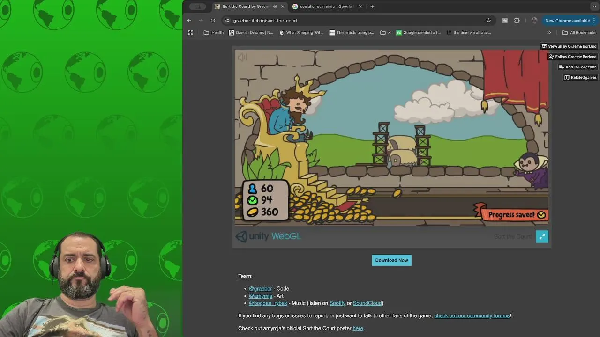
Task: Mute audio on the Sort the Court tab
Action: click(275, 7)
